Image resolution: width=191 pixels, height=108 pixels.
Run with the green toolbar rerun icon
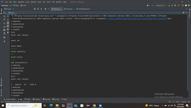point(169,6)
